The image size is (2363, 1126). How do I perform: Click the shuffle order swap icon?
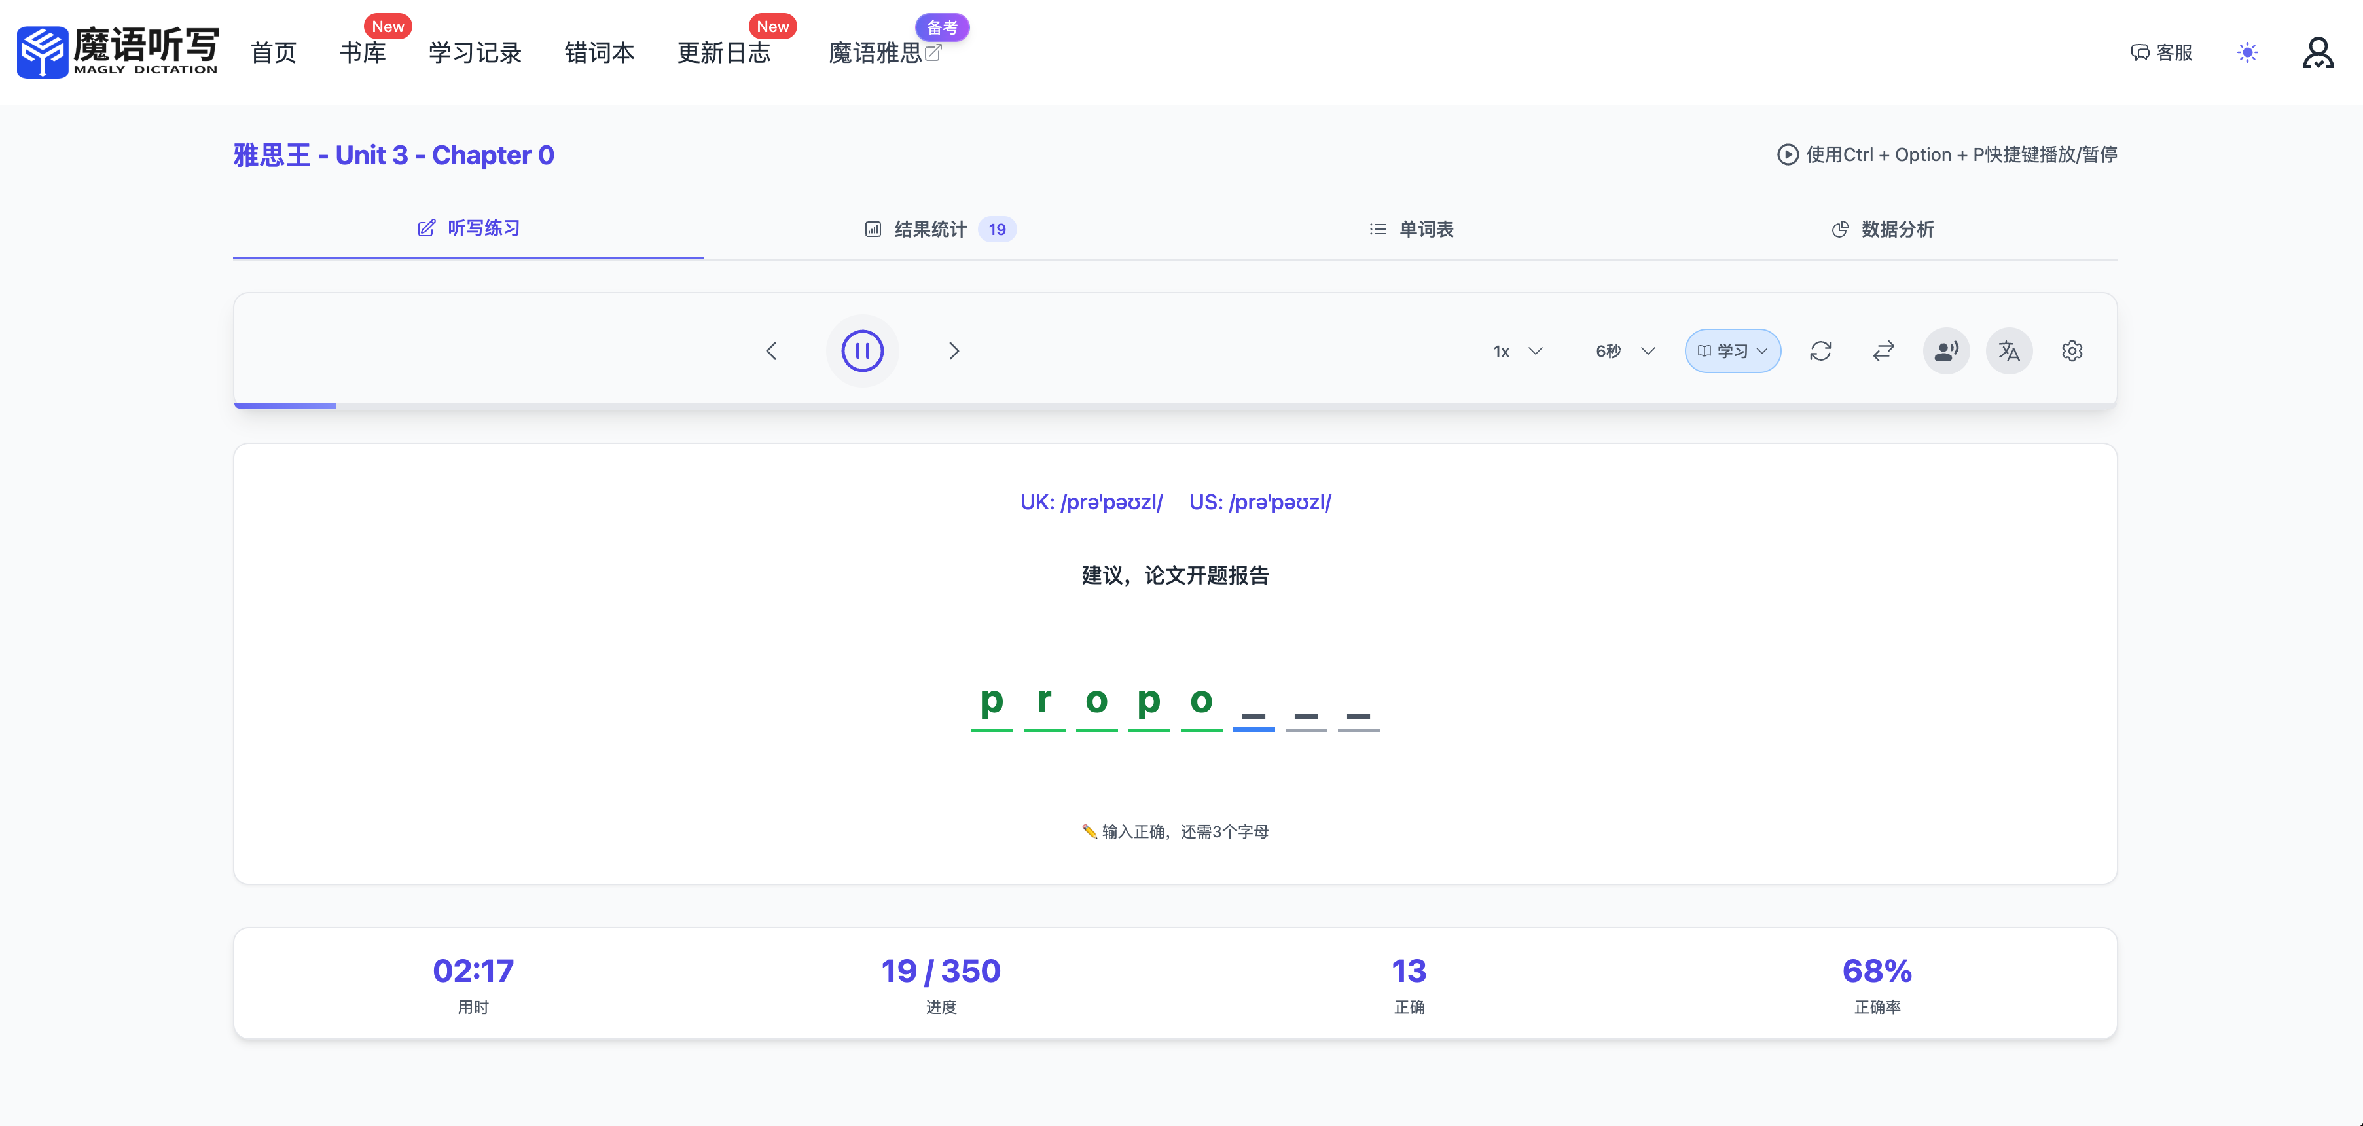click(x=1883, y=350)
